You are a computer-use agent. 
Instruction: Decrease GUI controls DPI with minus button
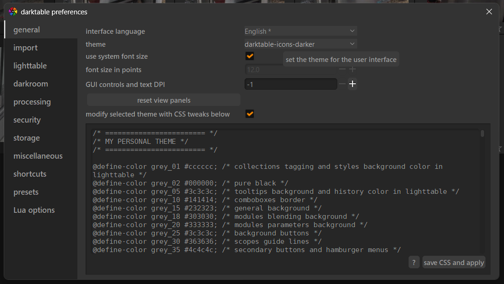click(342, 84)
